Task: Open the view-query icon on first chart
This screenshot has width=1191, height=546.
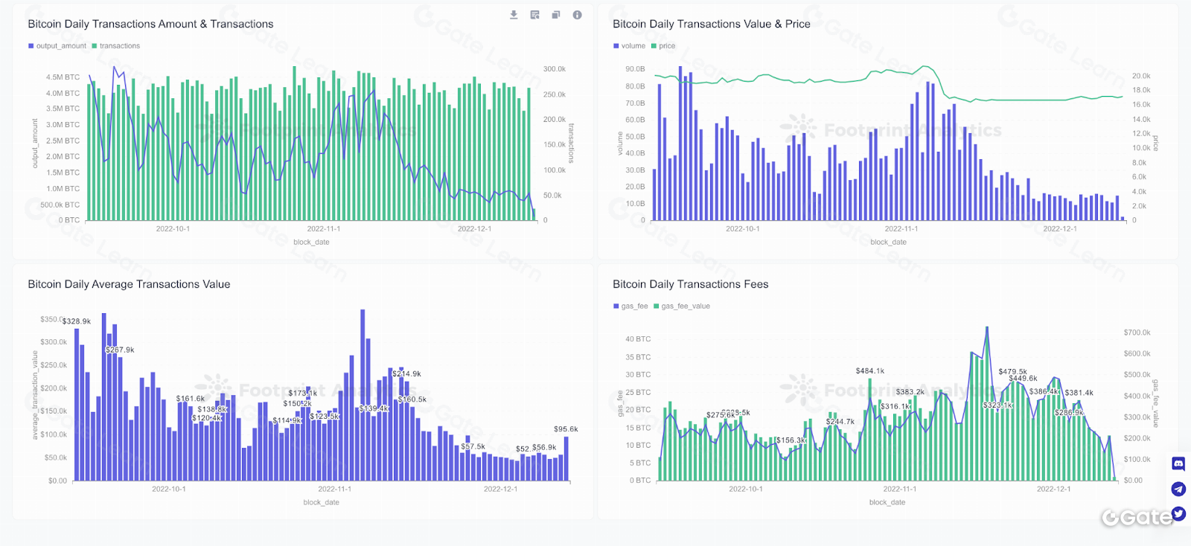Action: [534, 15]
